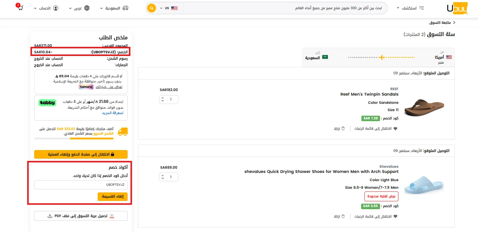
Task: Click the Saudi flag beside السعودية
Action: (x=325, y=57)
